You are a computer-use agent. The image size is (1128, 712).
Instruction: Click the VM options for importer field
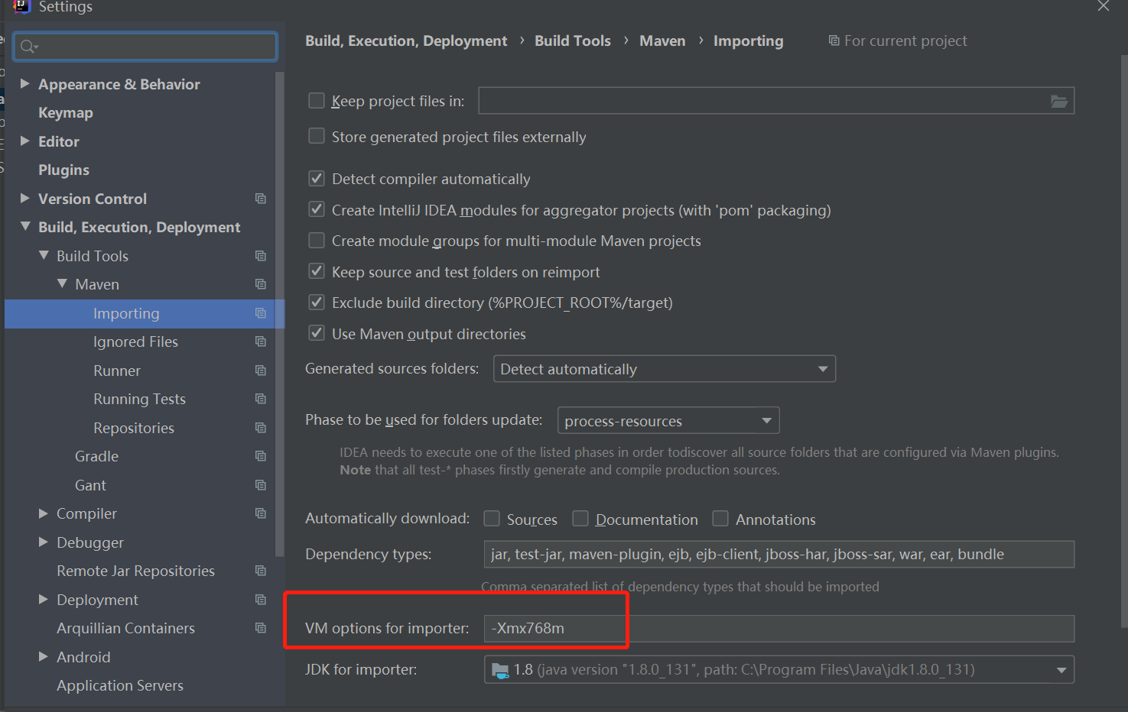coord(779,628)
